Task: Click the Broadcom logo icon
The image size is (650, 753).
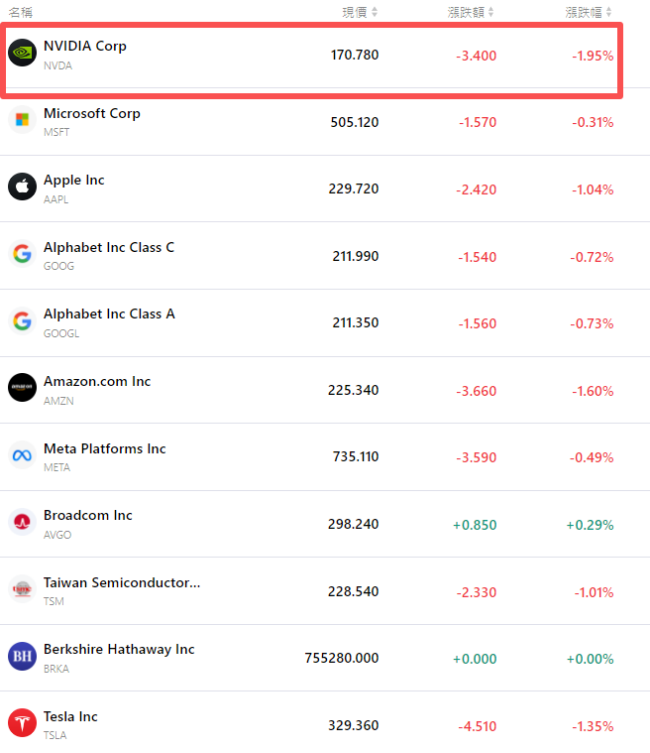Action: pyautogui.click(x=22, y=523)
